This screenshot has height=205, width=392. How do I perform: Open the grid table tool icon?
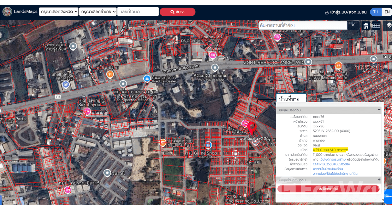(376, 25)
